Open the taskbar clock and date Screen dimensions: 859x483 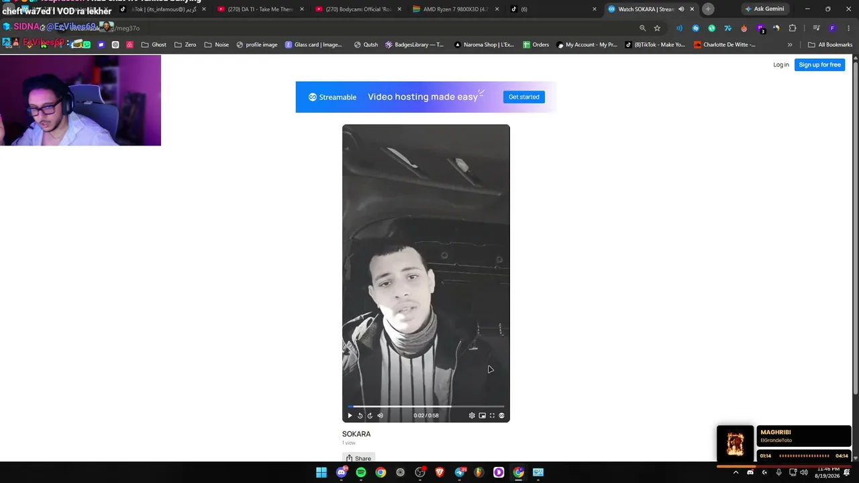click(x=828, y=472)
